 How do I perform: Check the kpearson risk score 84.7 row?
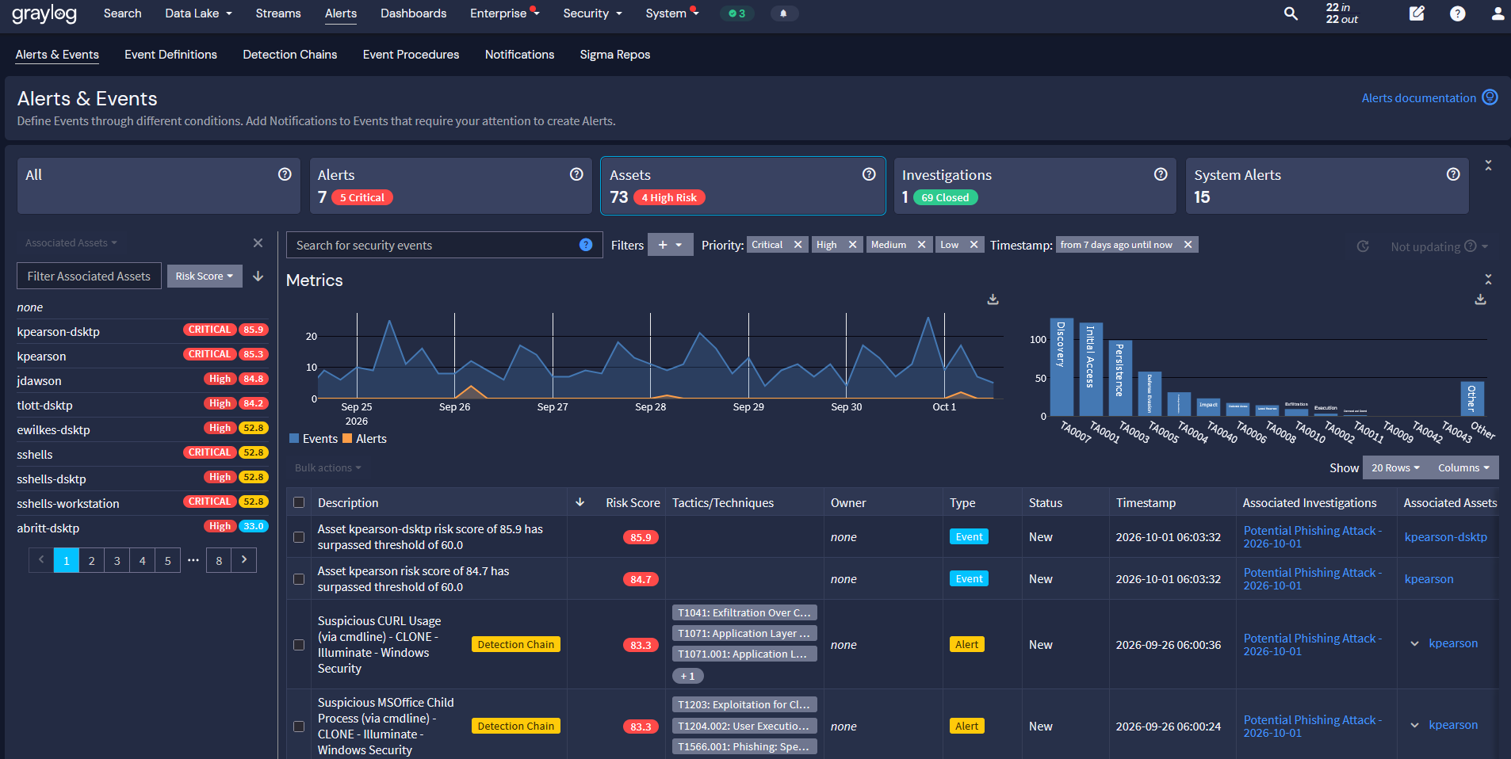(x=299, y=579)
